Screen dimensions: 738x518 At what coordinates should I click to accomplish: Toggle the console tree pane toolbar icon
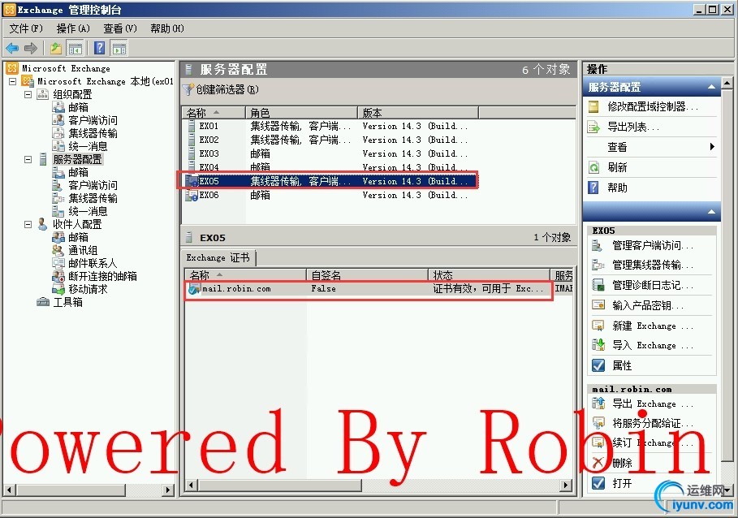pos(76,48)
